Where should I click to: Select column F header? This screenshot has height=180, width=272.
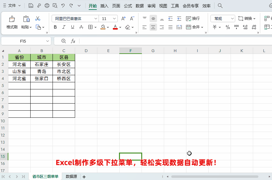[130, 51]
